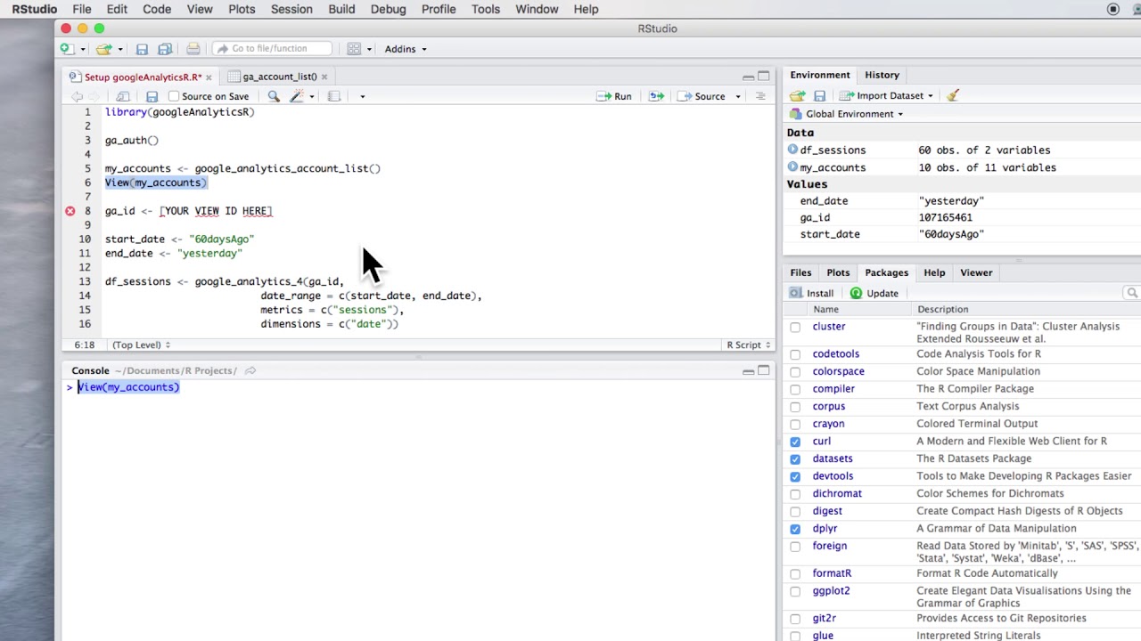1141x641 pixels.
Task: Open the Viewer tab
Action: tap(976, 272)
